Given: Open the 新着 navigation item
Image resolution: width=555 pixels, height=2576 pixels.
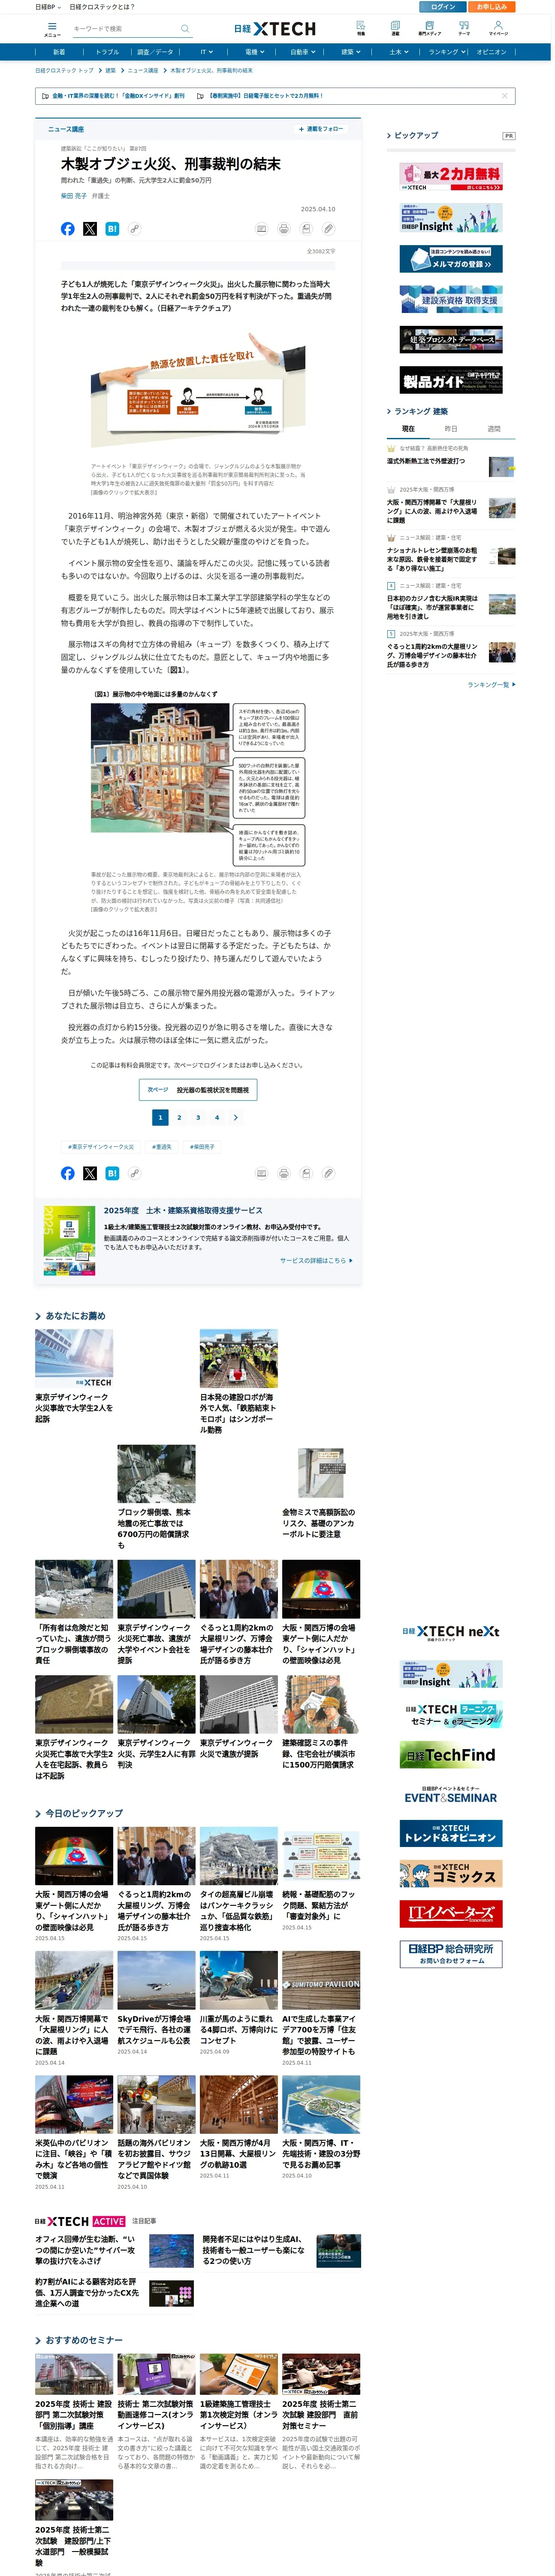Looking at the screenshot, I should (x=59, y=52).
